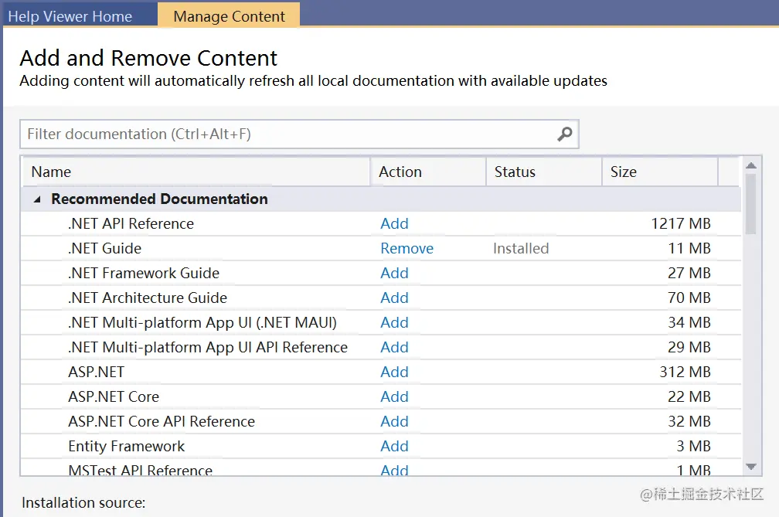Click in the Filter documentation field
779x517 pixels.
pyautogui.click(x=286, y=134)
